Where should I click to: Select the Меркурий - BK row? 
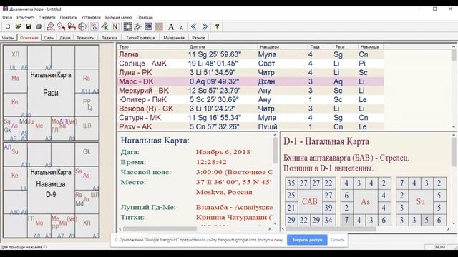250,91
